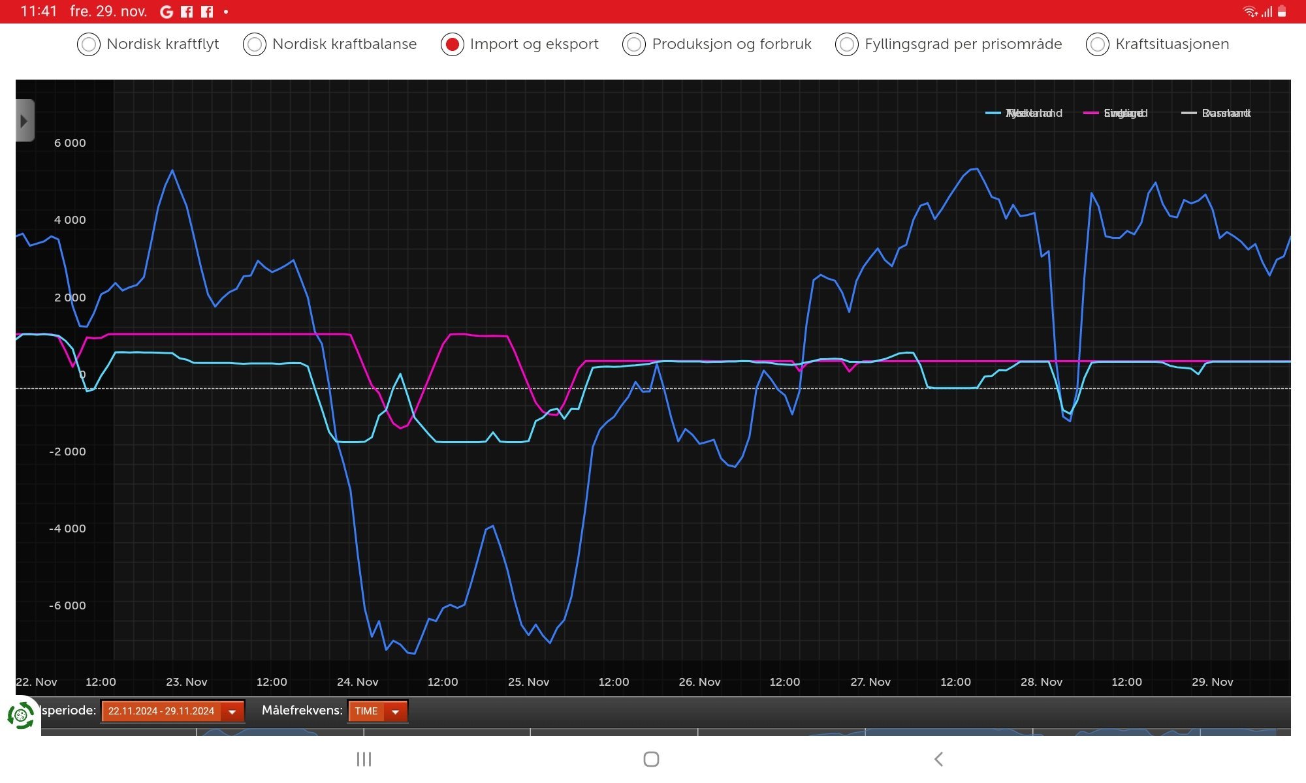Click the -6 000 y-axis label

pos(67,606)
